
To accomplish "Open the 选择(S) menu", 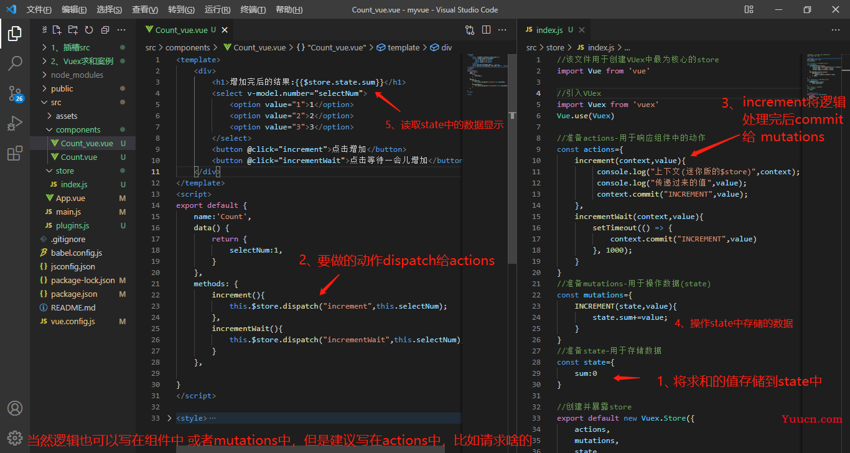I will 110,10.
